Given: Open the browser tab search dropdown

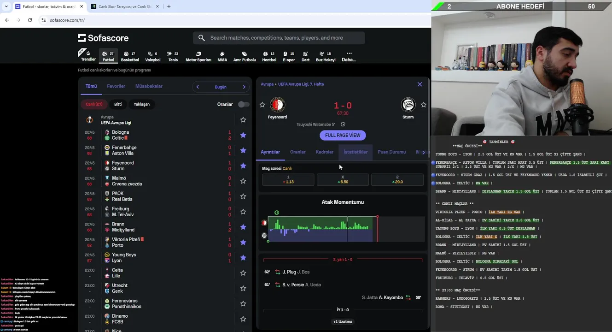Looking at the screenshot, I should click(x=6, y=6).
